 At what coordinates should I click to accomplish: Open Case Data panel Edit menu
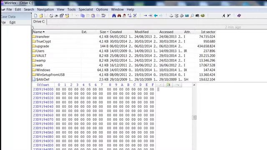point(13,22)
